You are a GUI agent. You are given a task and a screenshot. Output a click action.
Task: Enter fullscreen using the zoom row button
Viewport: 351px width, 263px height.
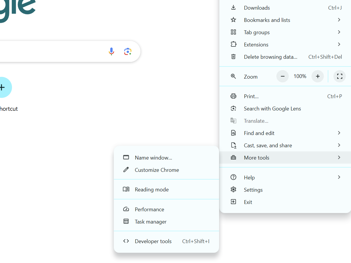tap(340, 76)
